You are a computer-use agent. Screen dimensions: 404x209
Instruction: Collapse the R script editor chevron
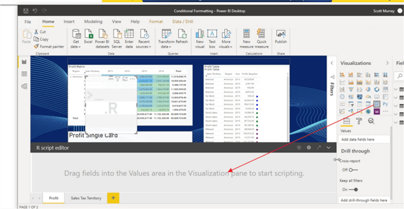pos(329,147)
